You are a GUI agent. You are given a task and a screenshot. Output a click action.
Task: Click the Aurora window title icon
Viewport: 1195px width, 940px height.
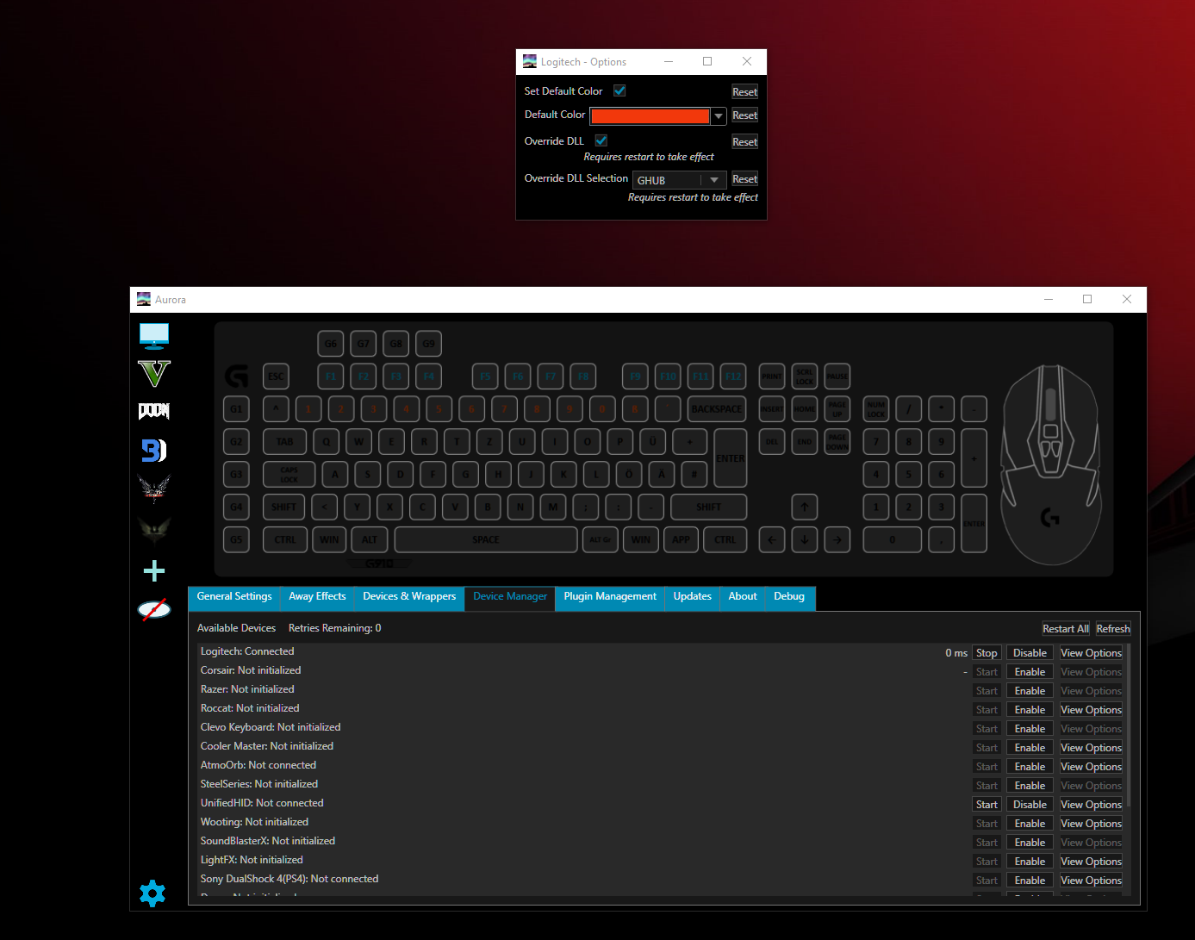point(144,300)
